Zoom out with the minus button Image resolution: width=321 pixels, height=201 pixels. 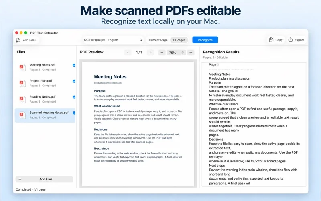coord(162,53)
